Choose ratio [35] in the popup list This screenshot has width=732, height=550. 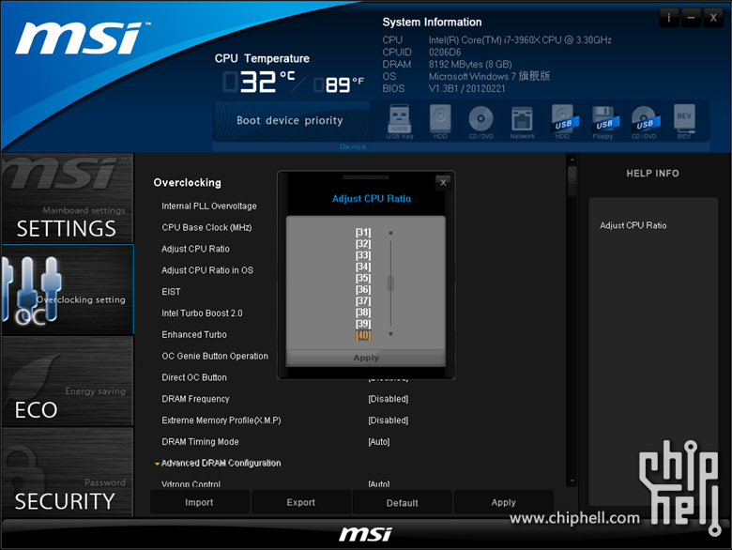point(363,278)
